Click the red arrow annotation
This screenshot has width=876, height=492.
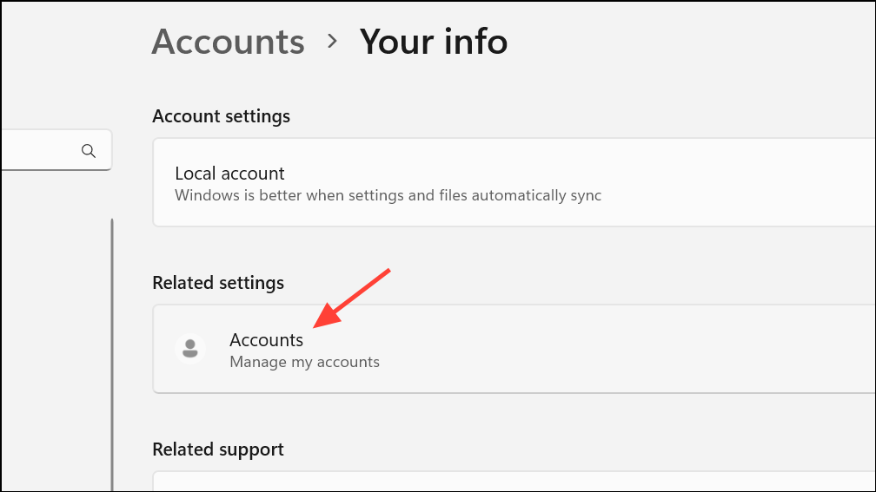[x=351, y=298]
